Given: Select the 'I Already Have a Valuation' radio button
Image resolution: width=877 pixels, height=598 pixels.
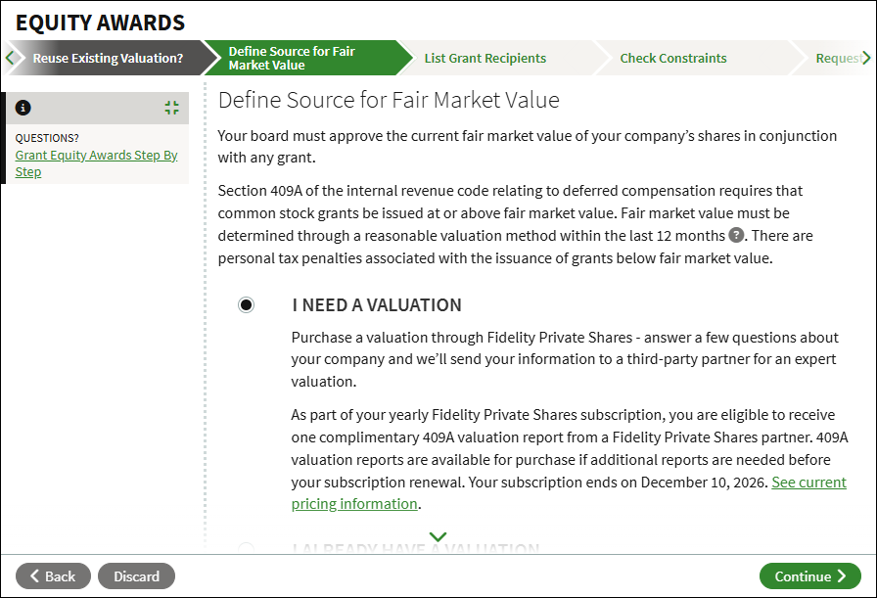Looking at the screenshot, I should [x=246, y=548].
